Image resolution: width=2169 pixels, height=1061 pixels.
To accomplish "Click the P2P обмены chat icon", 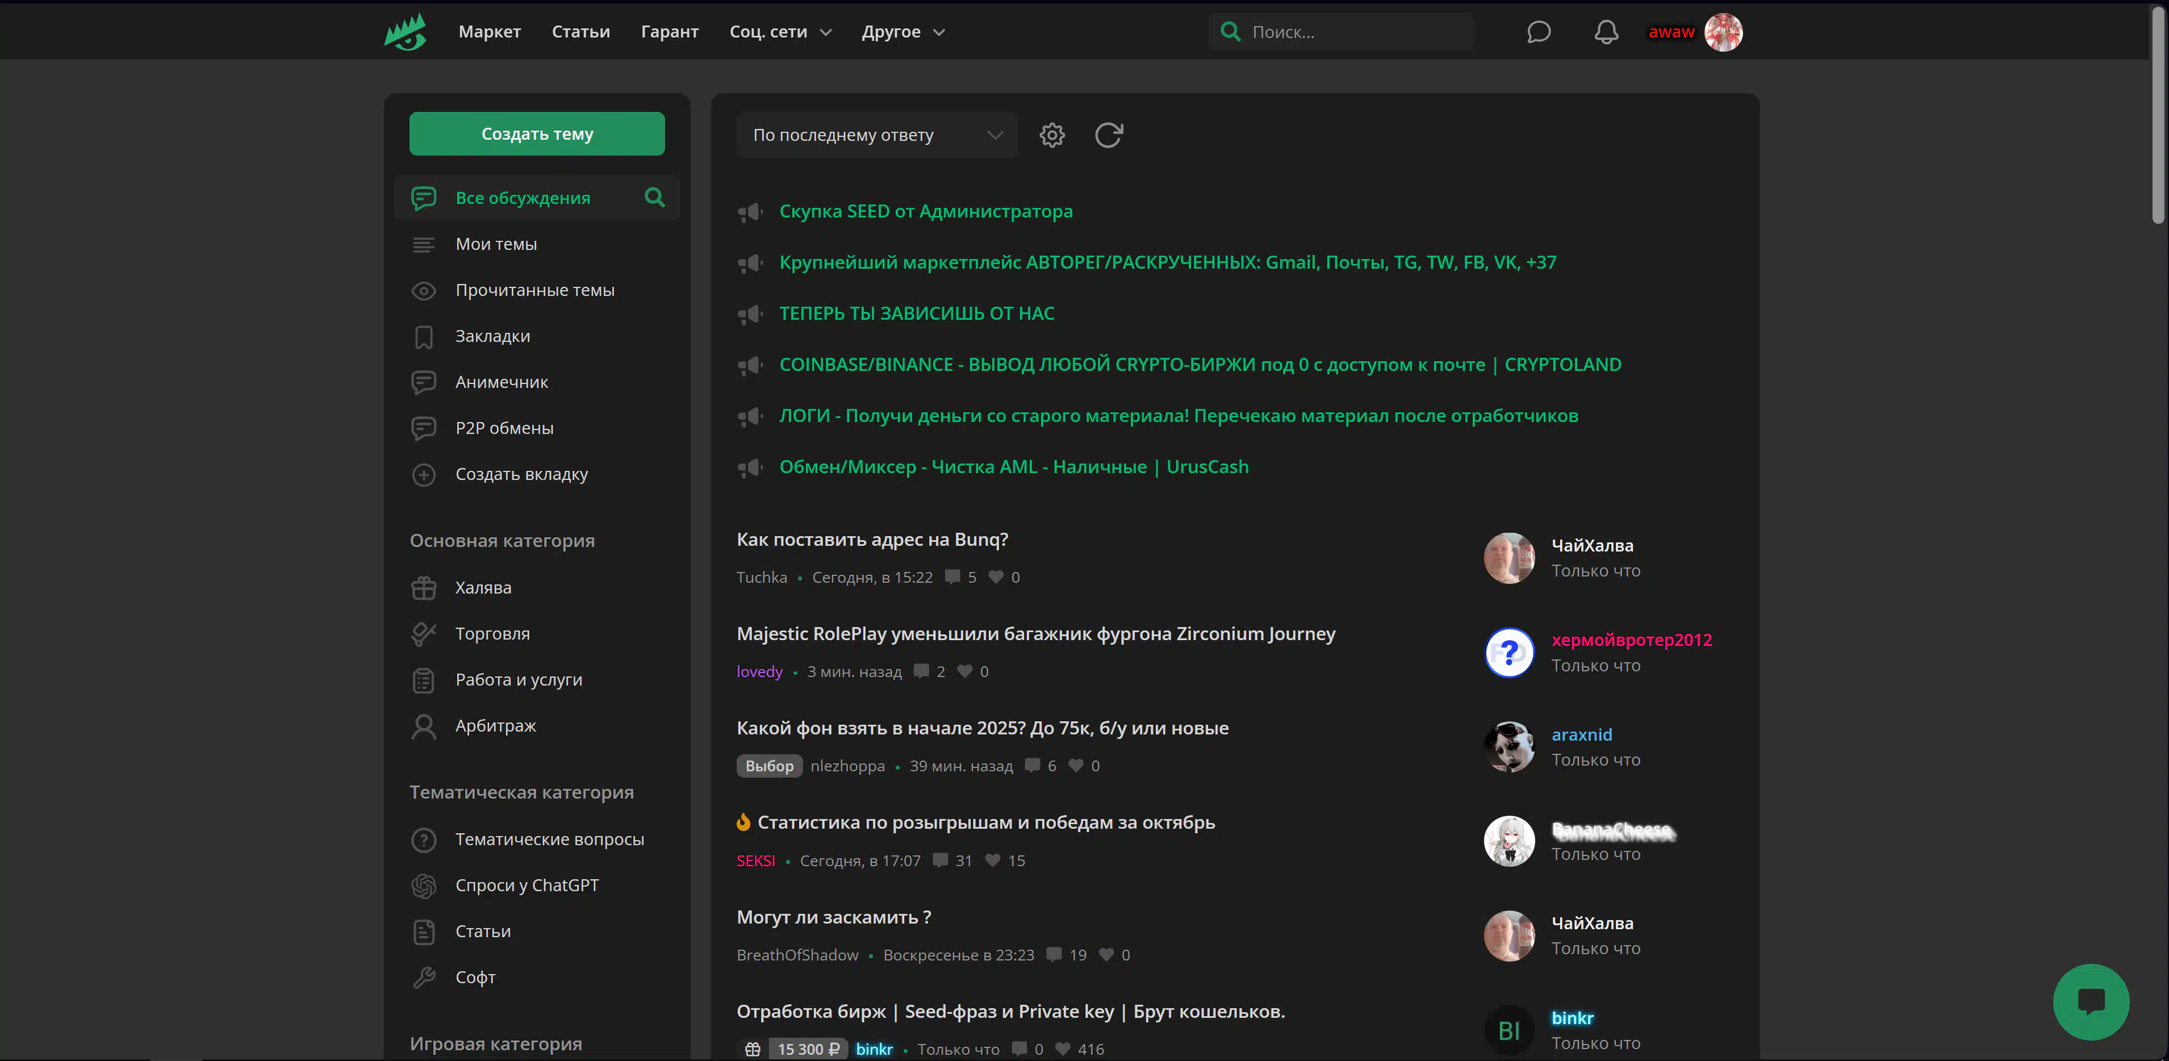I will coord(424,429).
